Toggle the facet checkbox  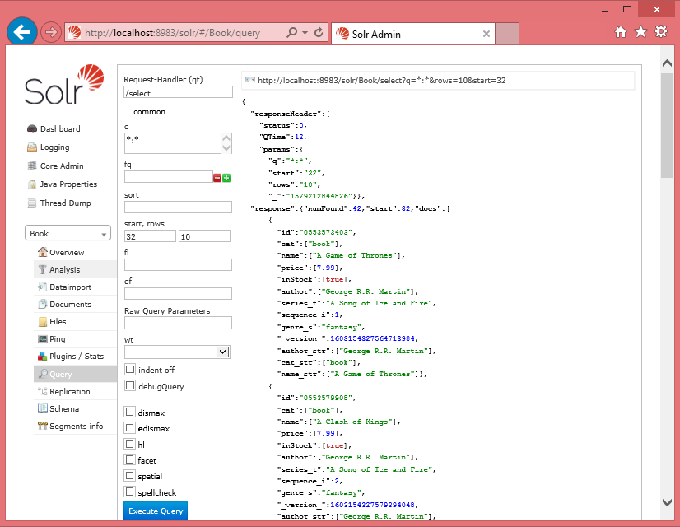130,459
